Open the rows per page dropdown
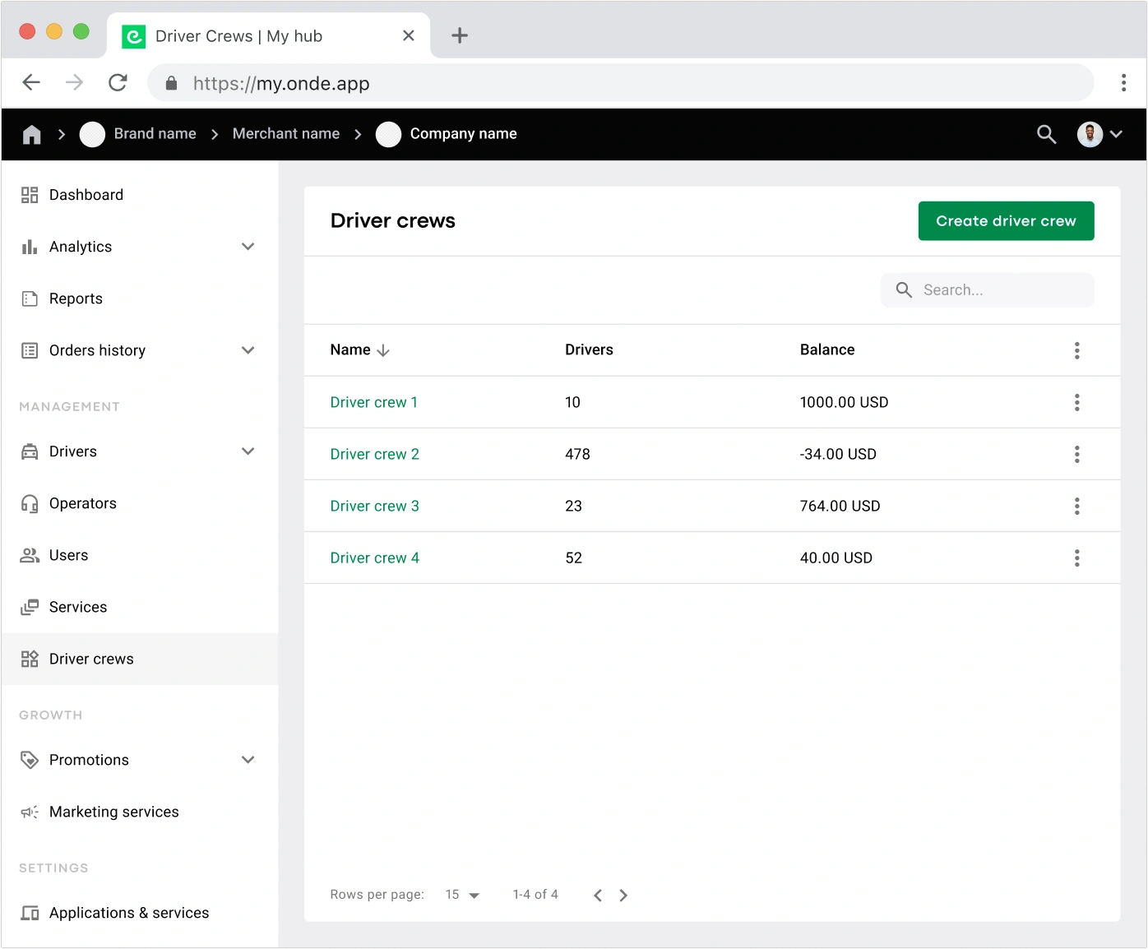Viewport: 1148px width, 949px height. [463, 895]
